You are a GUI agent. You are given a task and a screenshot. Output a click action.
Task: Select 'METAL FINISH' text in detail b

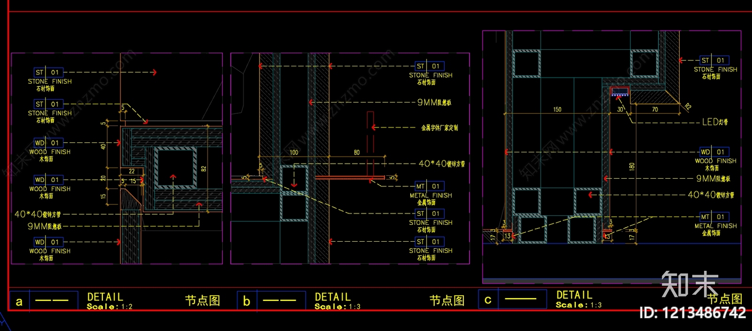[x=431, y=196]
